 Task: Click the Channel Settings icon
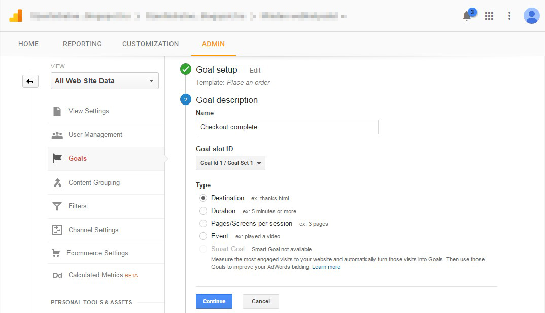(x=57, y=229)
